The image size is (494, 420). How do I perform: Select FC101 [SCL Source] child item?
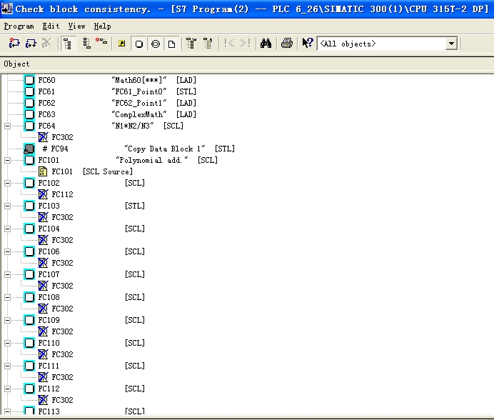tap(92, 171)
